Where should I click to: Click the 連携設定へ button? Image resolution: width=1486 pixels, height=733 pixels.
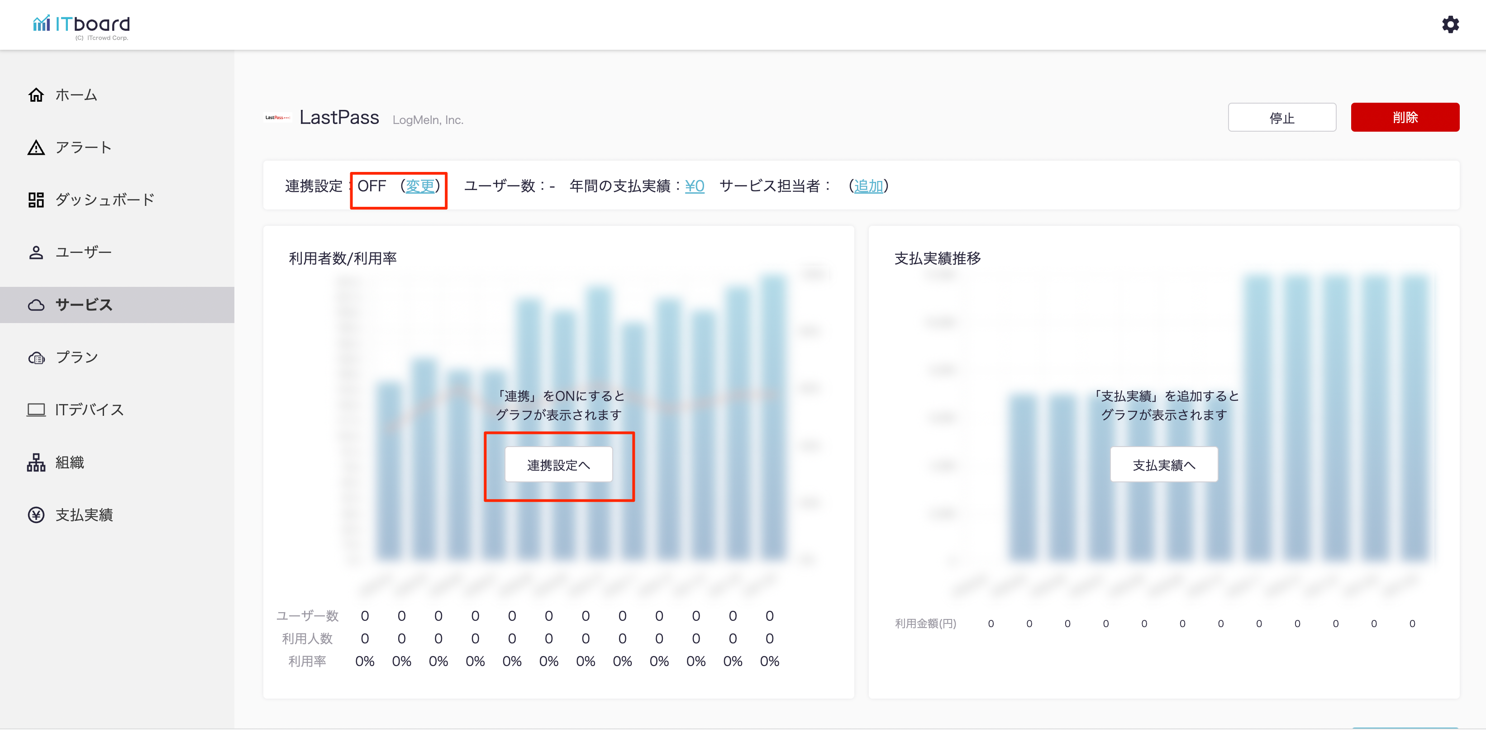point(558,465)
